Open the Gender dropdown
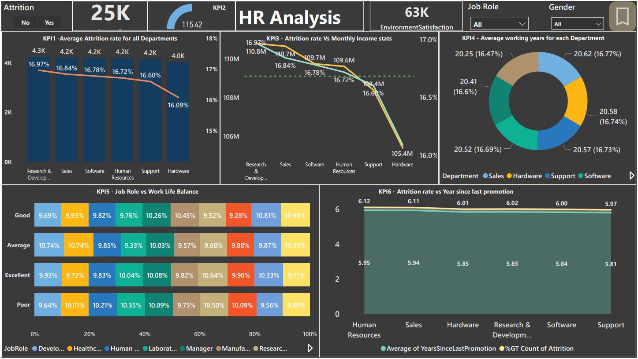Screen dimensions: 638x359 pyautogui.click(x=578, y=24)
